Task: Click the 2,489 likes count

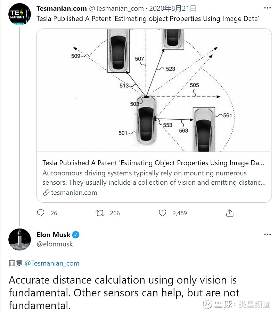Action: point(180,213)
